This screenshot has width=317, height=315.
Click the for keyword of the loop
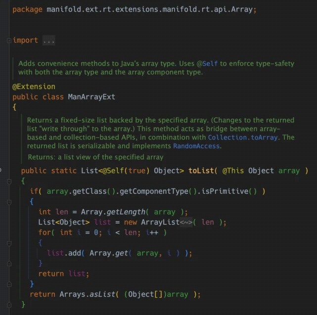45,232
